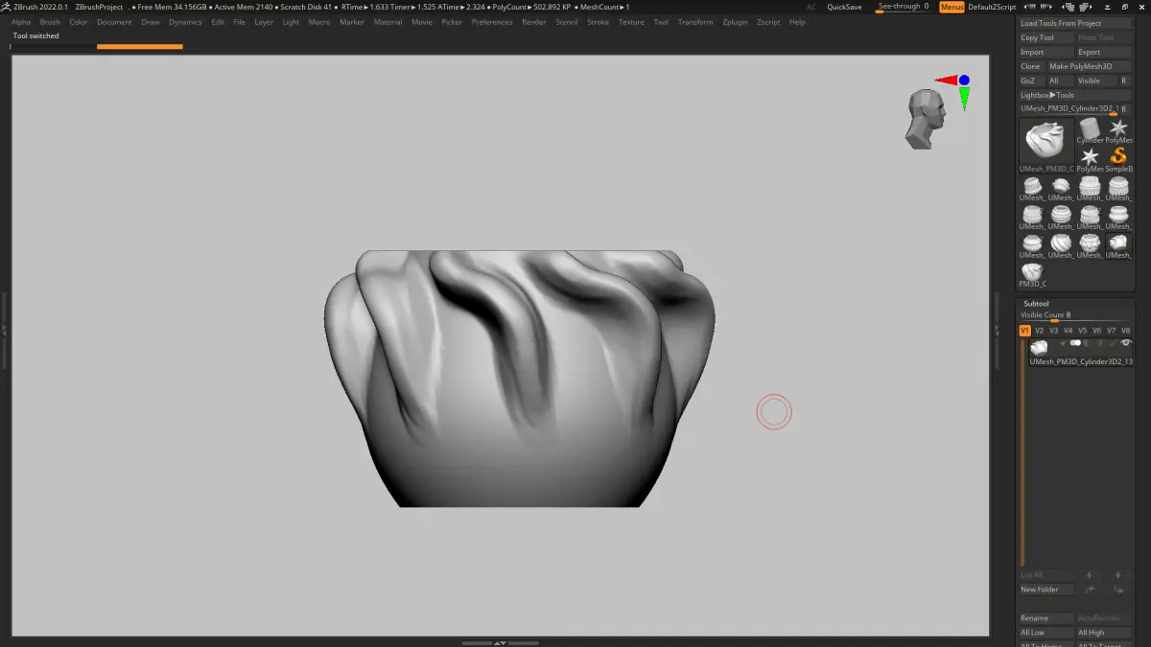Click the UMesh_PM3D_Cylinder3D2 tool name slider
The image size is (1151, 647).
(x=1069, y=109)
